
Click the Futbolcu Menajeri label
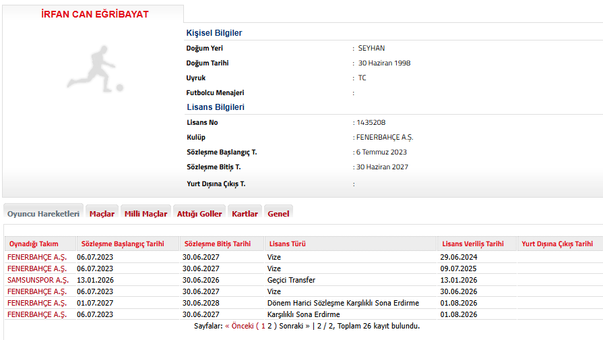click(215, 93)
